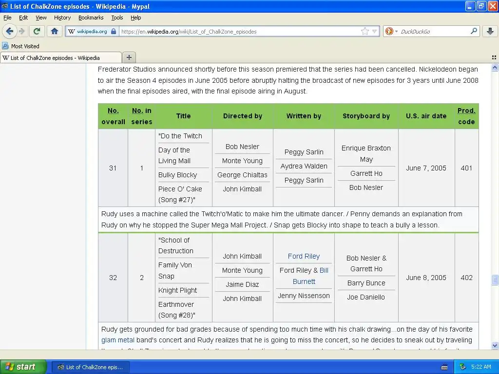This screenshot has height=374, width=499.
Task: Open the File menu
Action: point(7,18)
